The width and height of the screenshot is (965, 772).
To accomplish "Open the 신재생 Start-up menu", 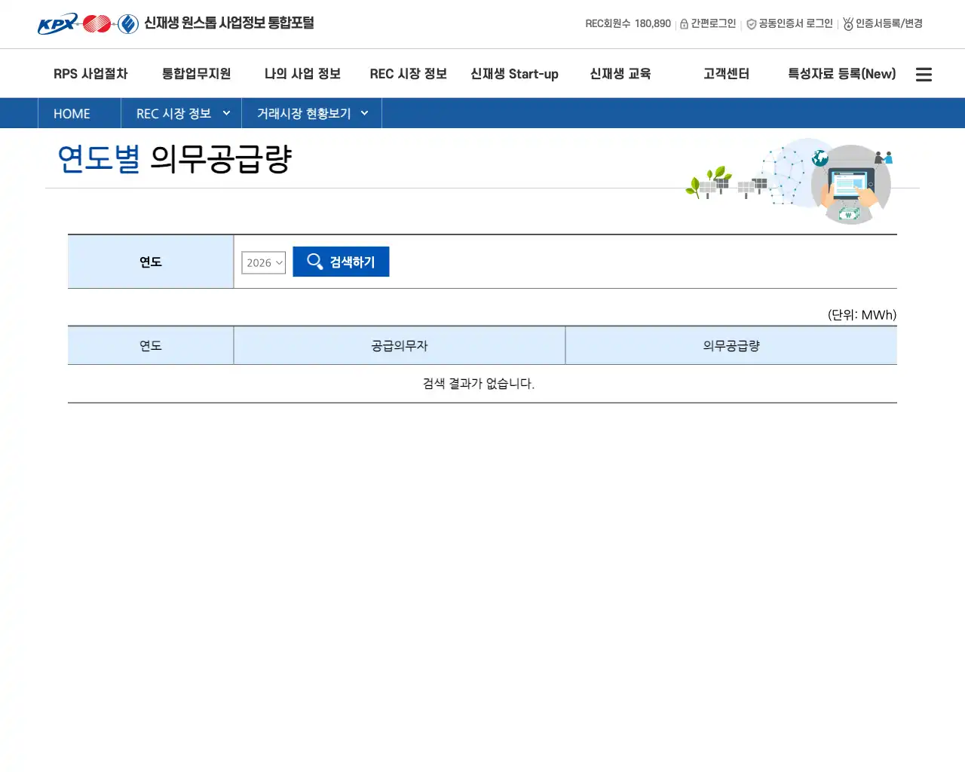I will (x=514, y=74).
